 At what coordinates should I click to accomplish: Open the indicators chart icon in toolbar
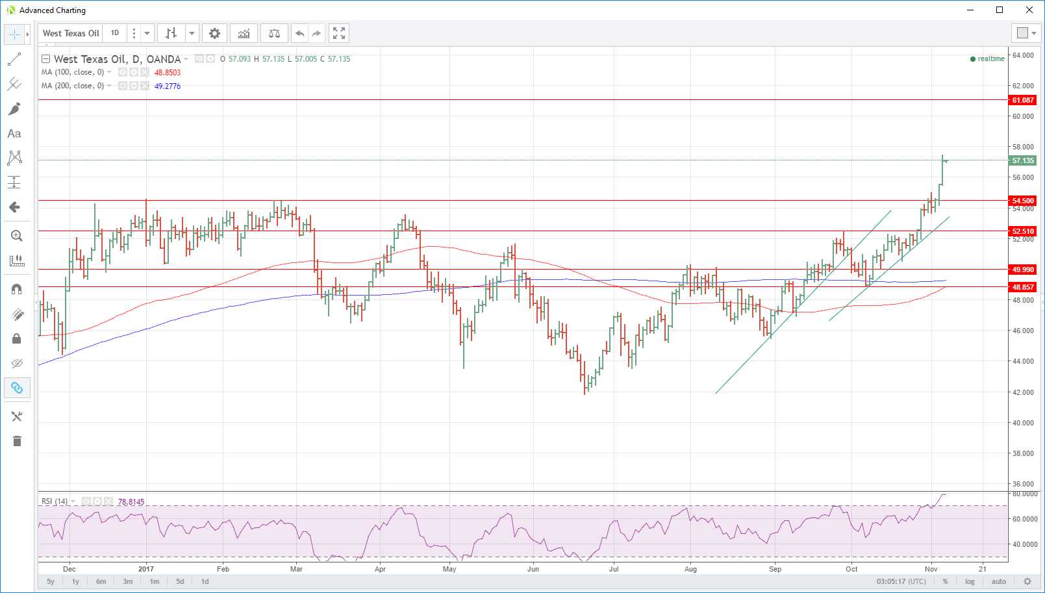coord(244,33)
